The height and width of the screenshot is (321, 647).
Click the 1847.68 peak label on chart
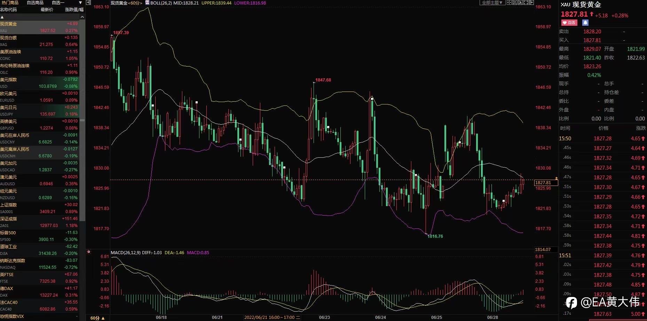tap(323, 80)
